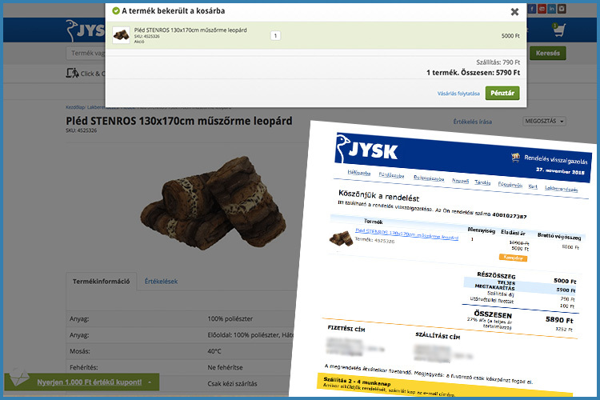Image resolution: width=600 pixels, height=400 pixels.
Task: Follow the Vásárlás folytatása link
Action: [x=458, y=94]
